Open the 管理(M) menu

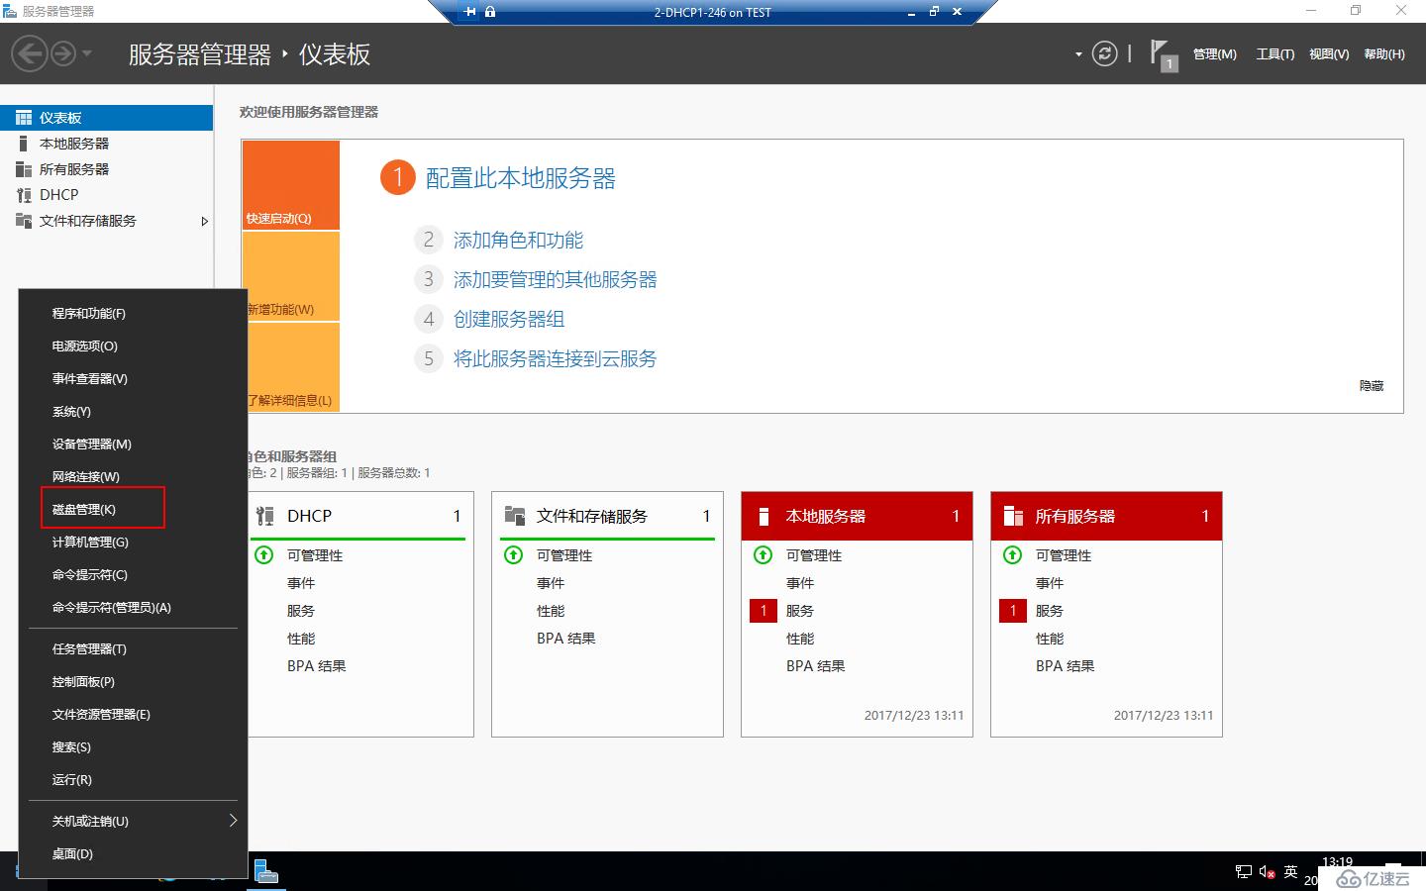[1214, 54]
